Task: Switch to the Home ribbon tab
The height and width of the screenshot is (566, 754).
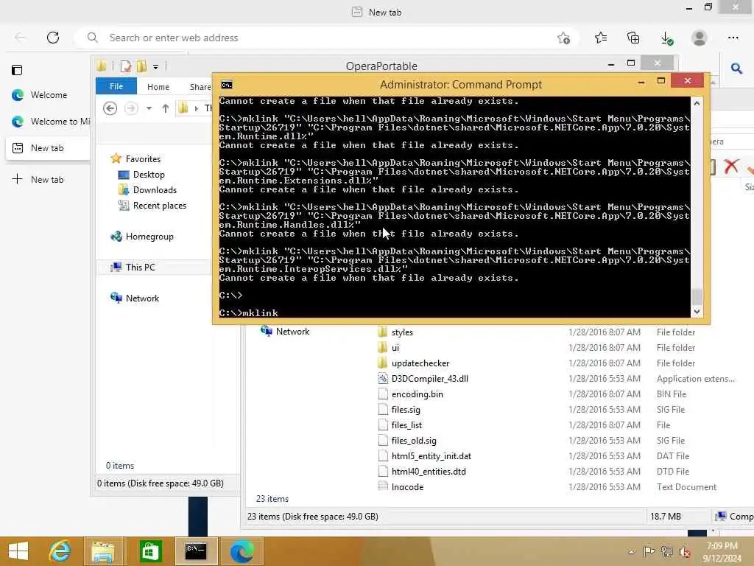Action: [158, 87]
